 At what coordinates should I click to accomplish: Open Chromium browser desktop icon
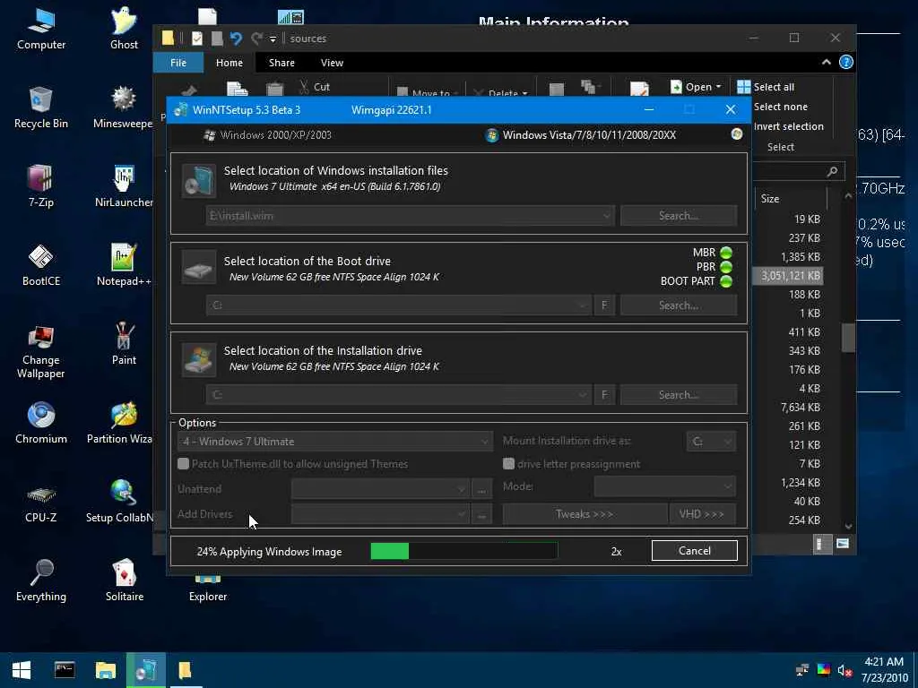[41, 423]
